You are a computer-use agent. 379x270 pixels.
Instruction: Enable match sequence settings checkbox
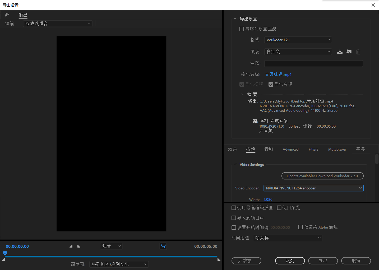pyautogui.click(x=242, y=29)
